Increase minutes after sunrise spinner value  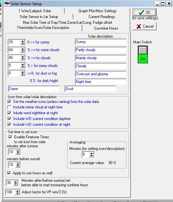click(18, 151)
